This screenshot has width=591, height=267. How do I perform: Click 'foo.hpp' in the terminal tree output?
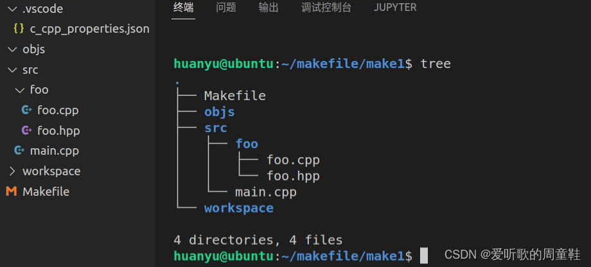(x=293, y=177)
